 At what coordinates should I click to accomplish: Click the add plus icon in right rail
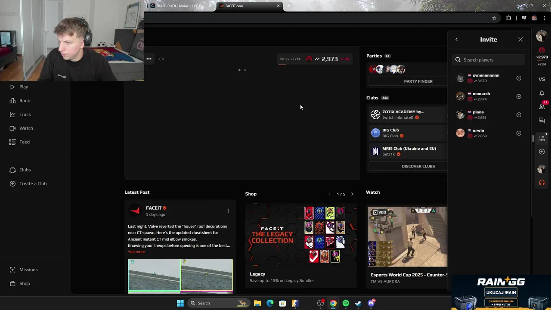click(x=542, y=152)
